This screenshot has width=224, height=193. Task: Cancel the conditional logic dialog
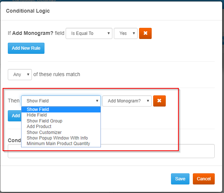pos(204,179)
